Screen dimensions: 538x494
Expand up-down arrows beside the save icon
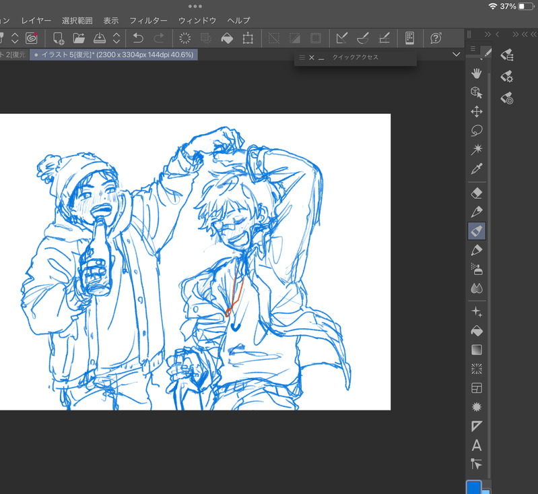tap(116, 38)
